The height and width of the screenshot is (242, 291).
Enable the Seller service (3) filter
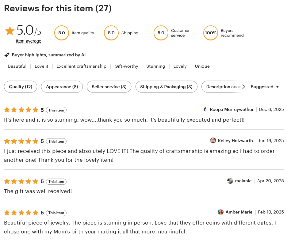[x=109, y=87]
